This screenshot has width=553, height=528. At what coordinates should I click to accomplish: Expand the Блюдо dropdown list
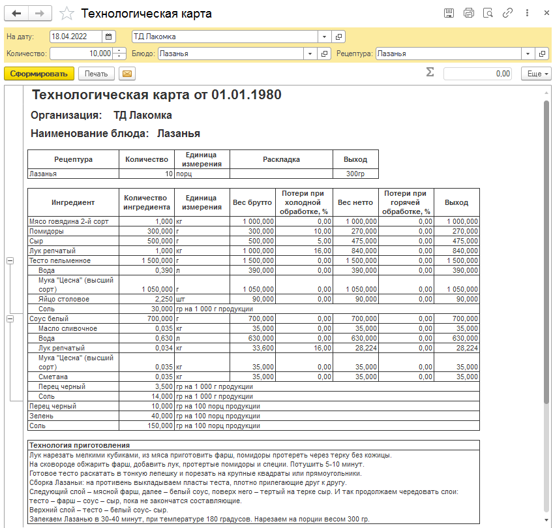310,54
